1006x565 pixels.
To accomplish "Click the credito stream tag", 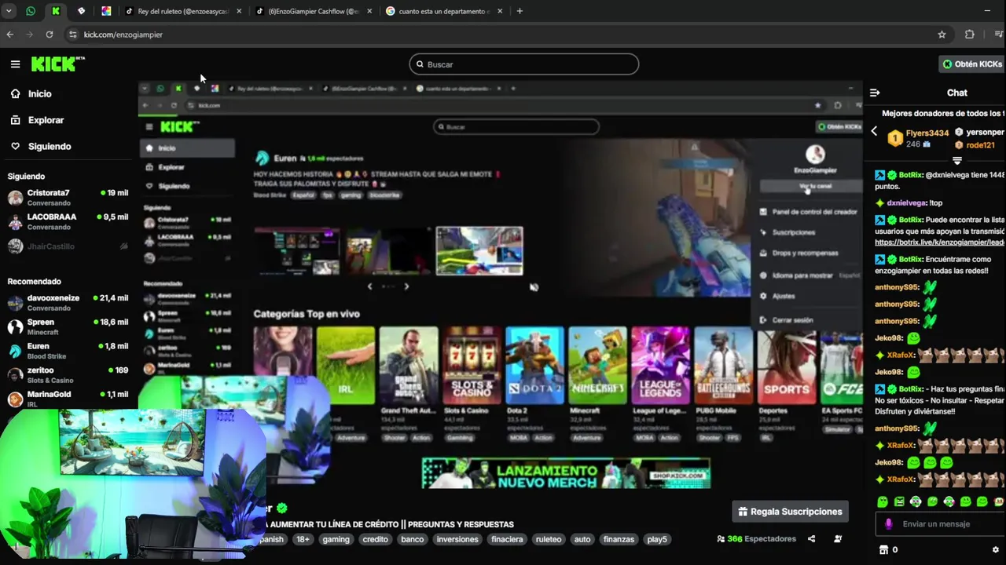I will [375, 540].
